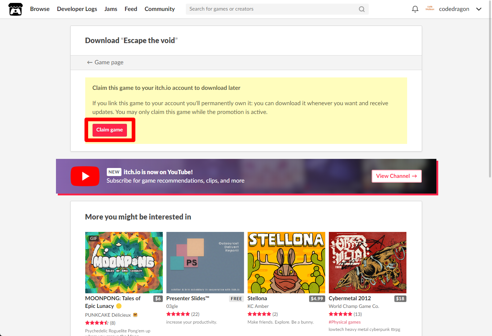Screen dimensions: 492x336
Task: Click the codedragon username
Action: 454,9
